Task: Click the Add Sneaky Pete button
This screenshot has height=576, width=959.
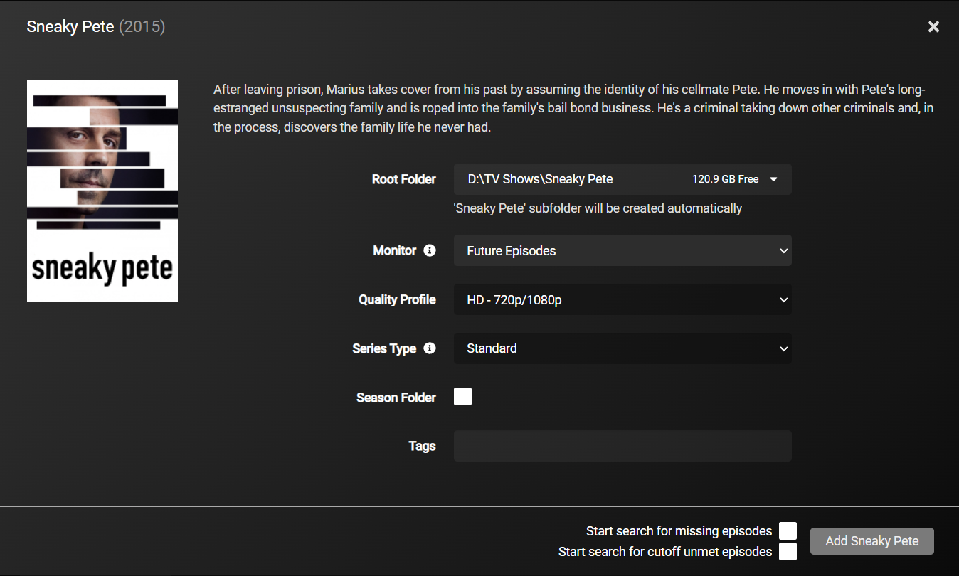Action: (x=872, y=541)
